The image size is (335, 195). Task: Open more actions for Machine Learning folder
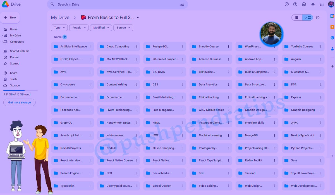(228, 135)
